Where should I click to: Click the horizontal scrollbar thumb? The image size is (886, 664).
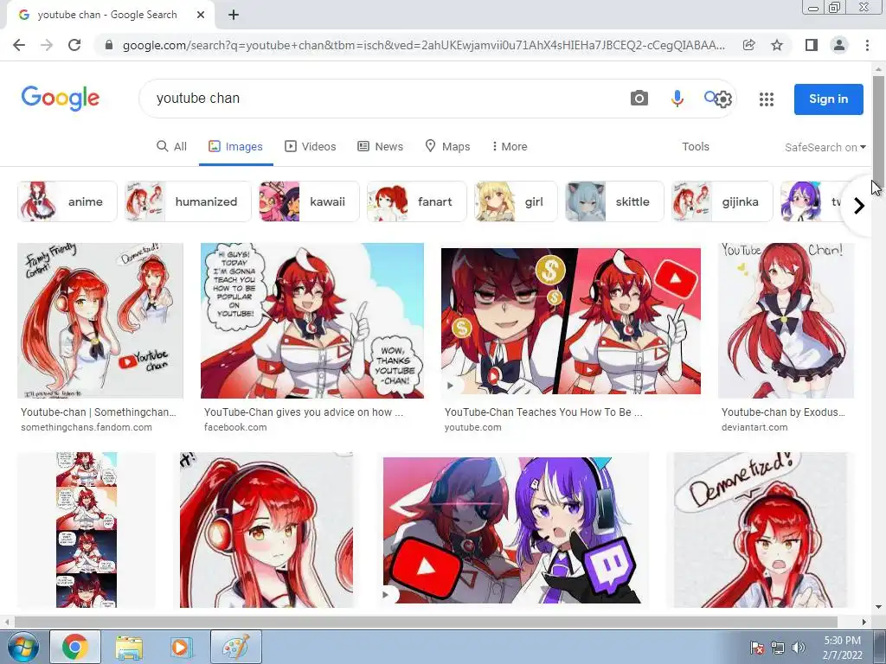pyautogui.click(x=426, y=622)
